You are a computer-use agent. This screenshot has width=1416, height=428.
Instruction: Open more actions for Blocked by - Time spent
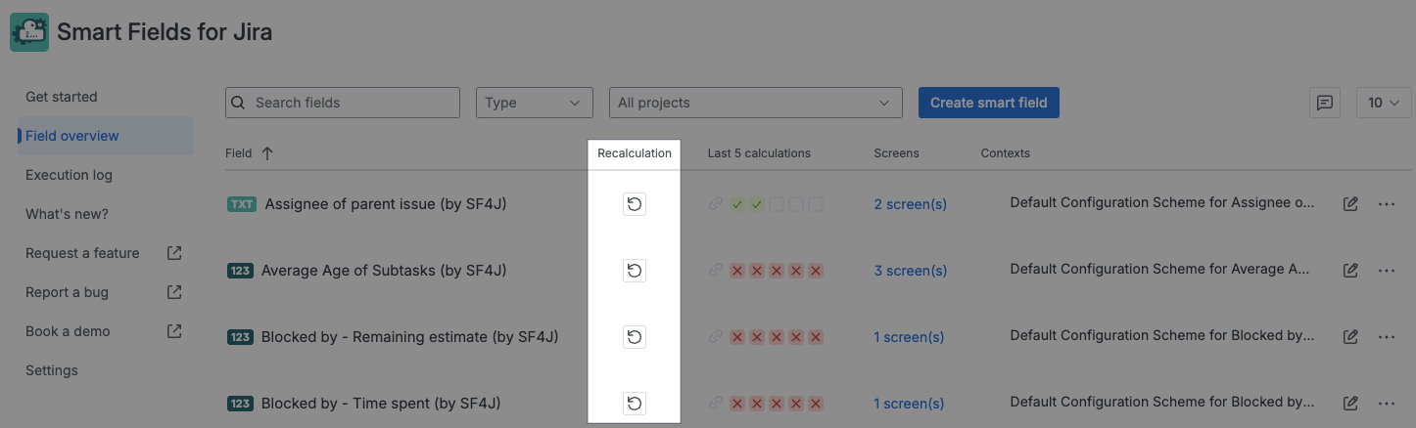coord(1386,404)
